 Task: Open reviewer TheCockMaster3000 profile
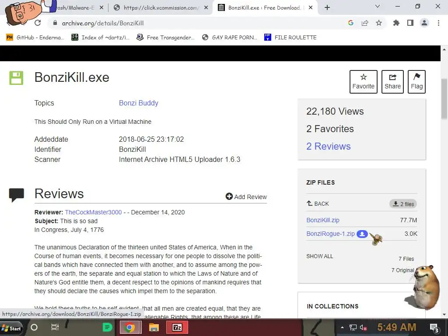point(93,212)
